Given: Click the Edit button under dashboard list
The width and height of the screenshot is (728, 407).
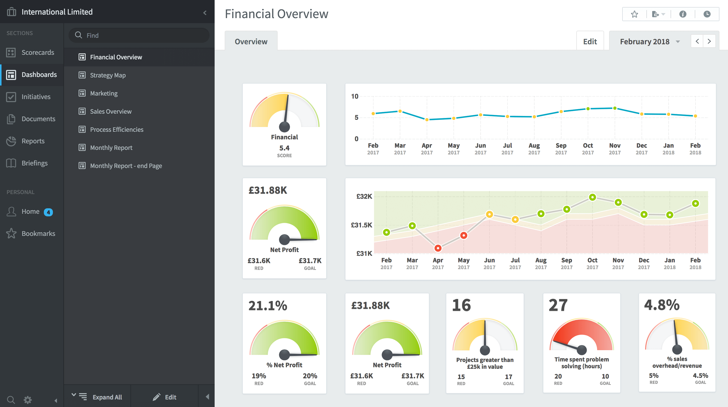Looking at the screenshot, I should coord(164,397).
